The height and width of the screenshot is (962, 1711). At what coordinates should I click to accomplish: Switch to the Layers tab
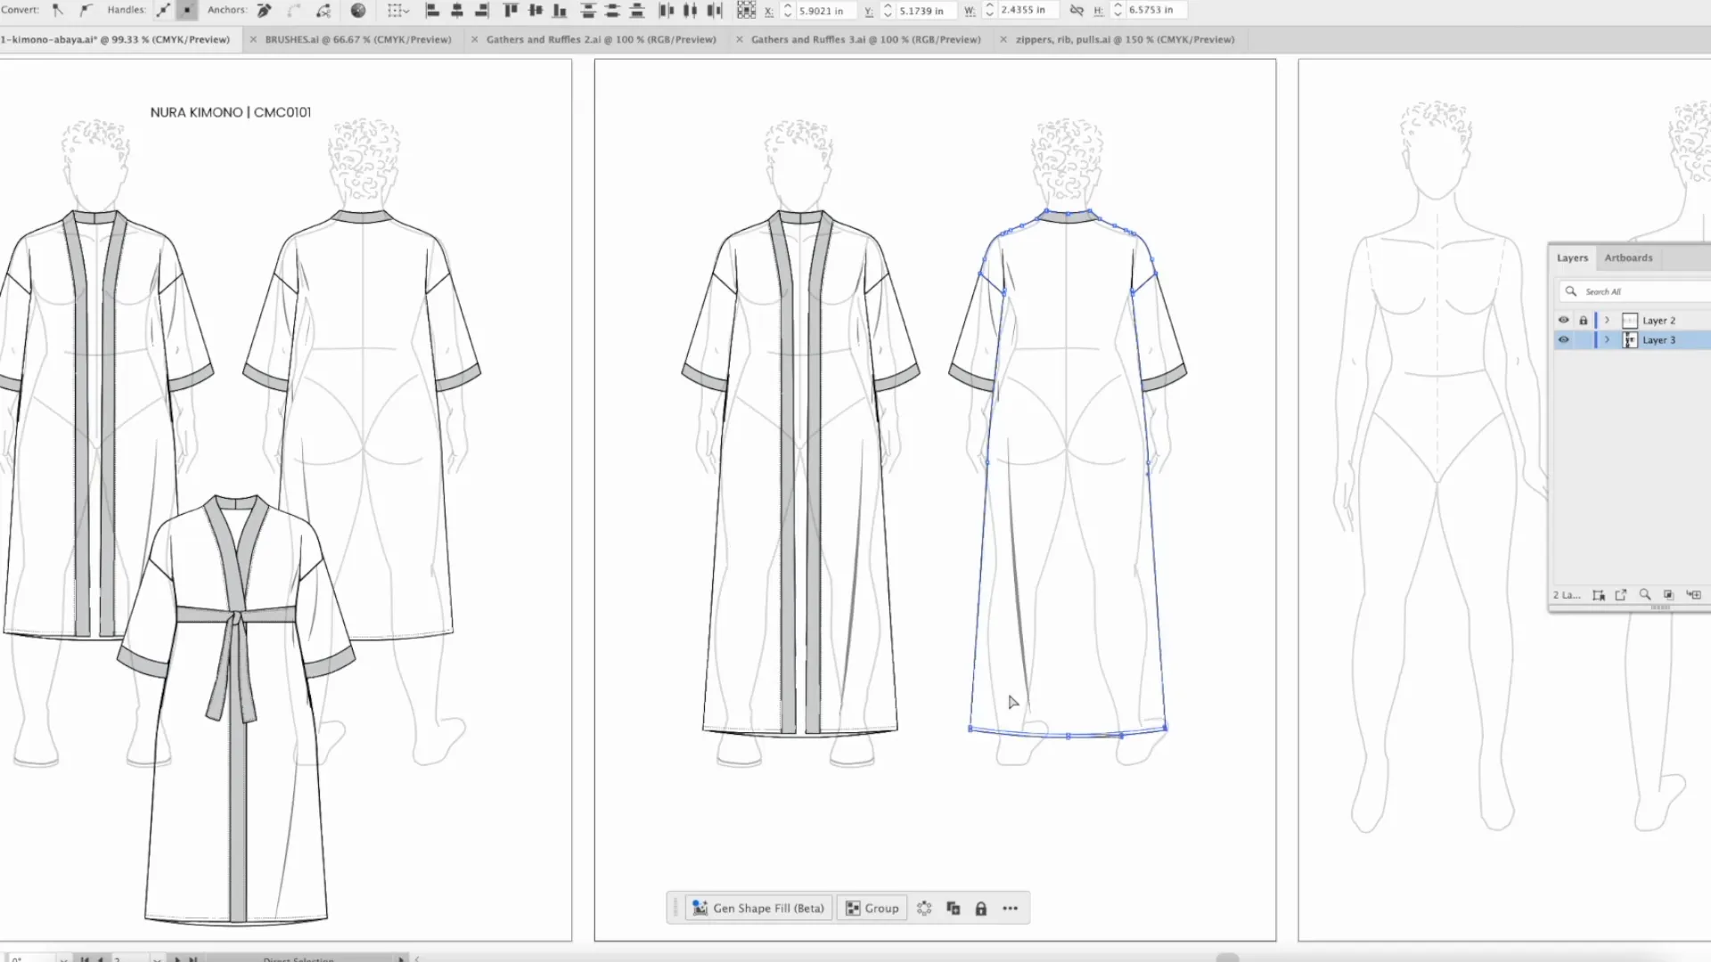click(x=1572, y=257)
